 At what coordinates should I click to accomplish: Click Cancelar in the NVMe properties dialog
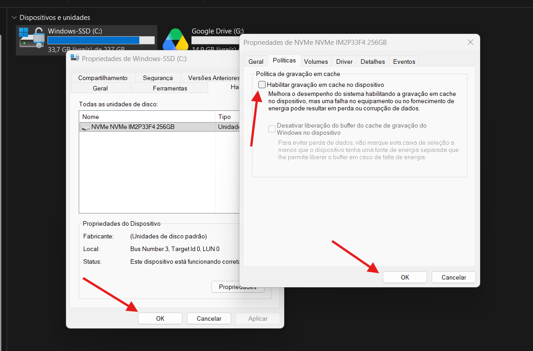tap(453, 277)
